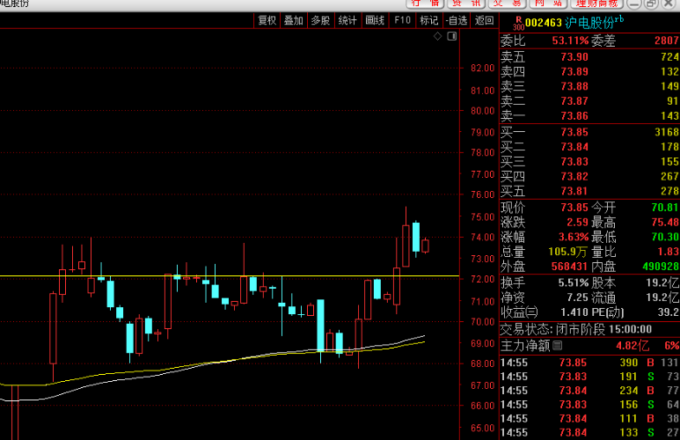
Task: Click 收益(三) value 1.410
Action: pos(574,312)
